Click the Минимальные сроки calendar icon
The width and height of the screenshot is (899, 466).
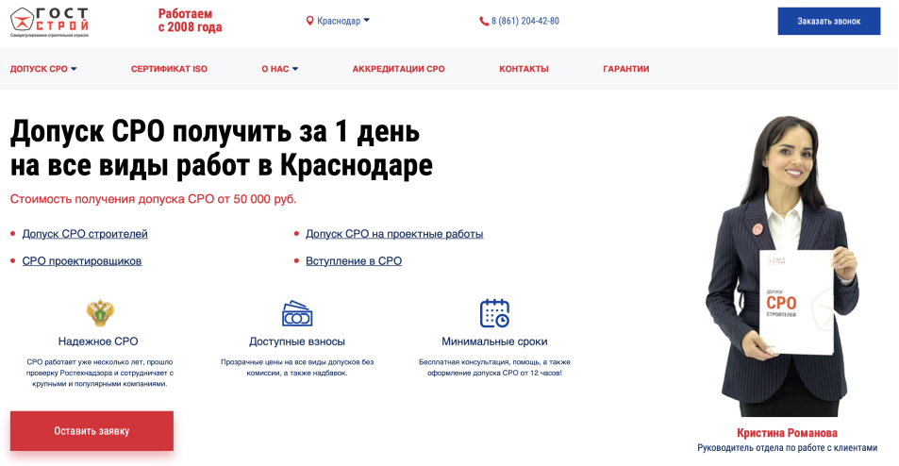(494, 313)
